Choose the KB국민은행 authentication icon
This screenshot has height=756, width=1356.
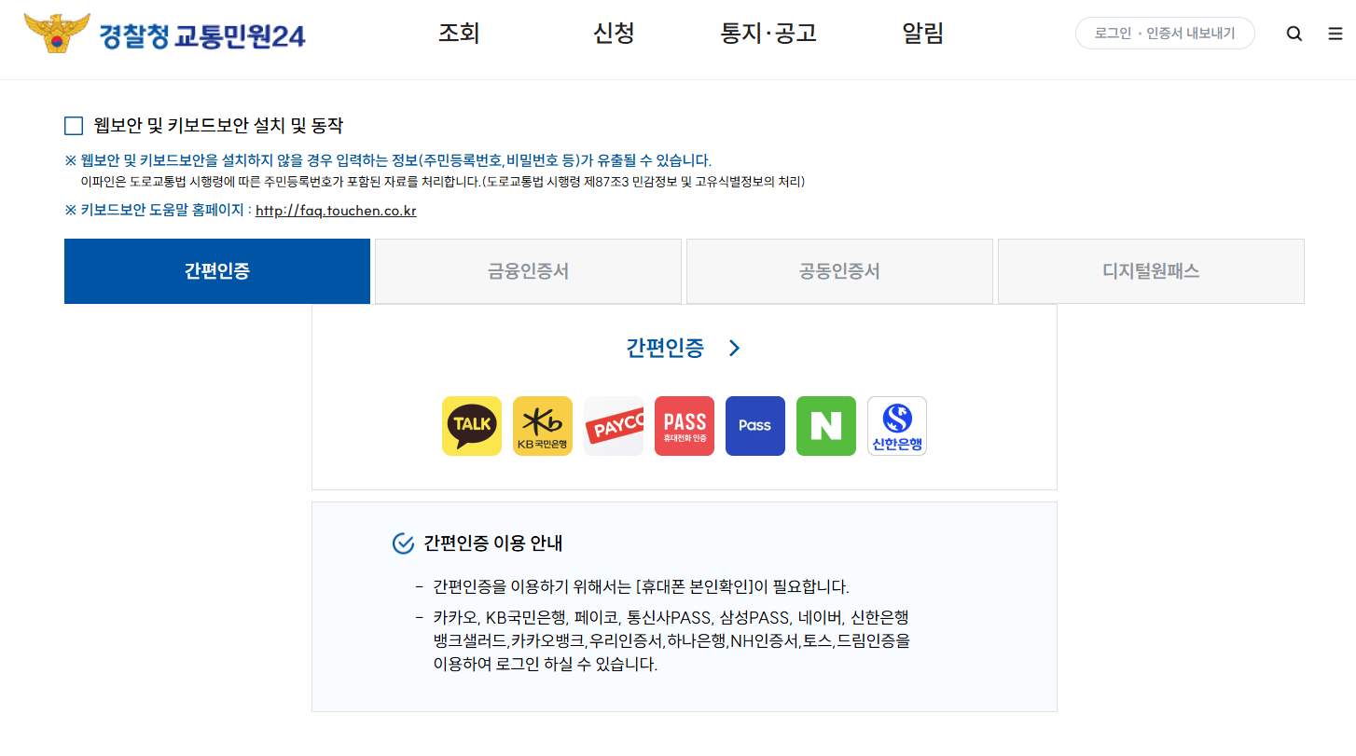543,426
